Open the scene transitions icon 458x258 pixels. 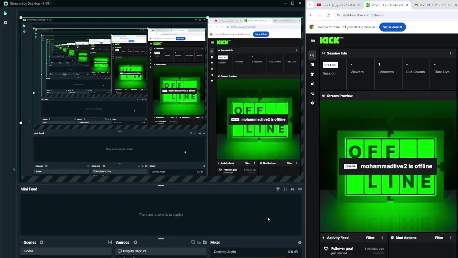point(110,243)
